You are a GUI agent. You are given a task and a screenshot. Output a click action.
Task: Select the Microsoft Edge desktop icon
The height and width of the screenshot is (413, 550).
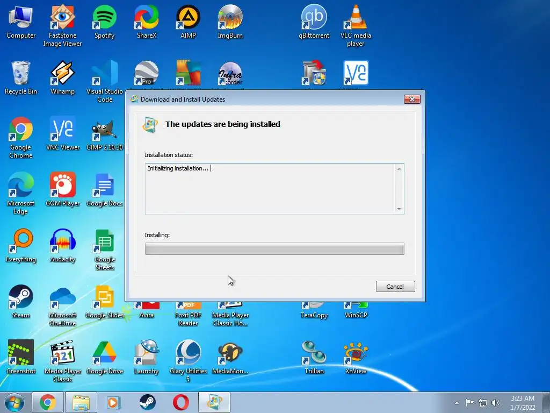(21, 194)
